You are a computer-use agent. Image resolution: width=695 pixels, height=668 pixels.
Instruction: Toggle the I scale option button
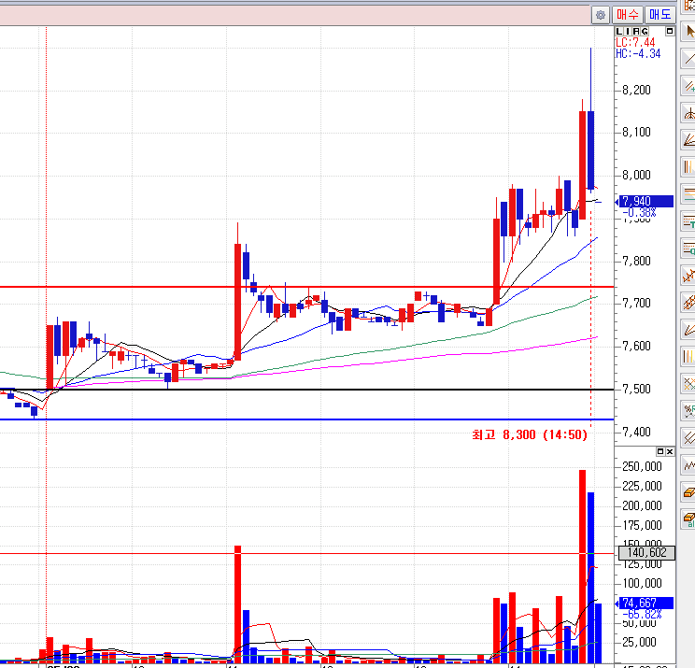point(628,32)
